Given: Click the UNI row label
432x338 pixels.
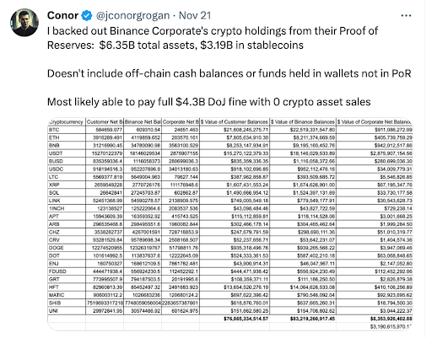Looking at the screenshot, I should click(x=53, y=311).
